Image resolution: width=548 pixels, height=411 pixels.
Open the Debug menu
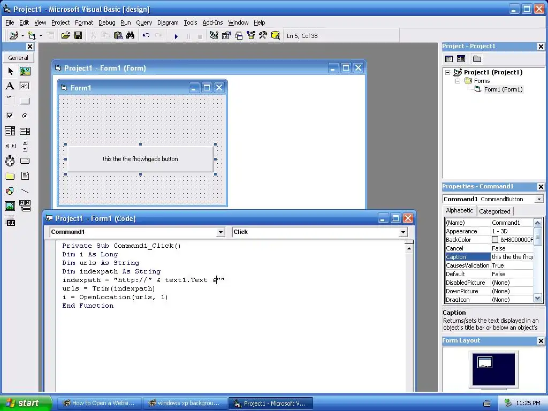point(106,22)
